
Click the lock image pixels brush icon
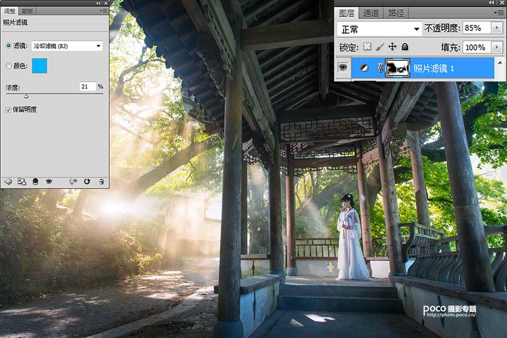pos(380,46)
